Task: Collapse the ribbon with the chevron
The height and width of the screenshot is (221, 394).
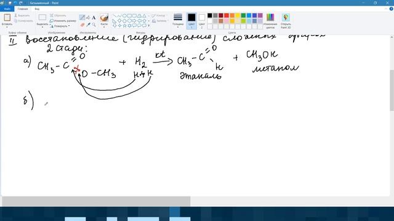Action: click(386, 9)
